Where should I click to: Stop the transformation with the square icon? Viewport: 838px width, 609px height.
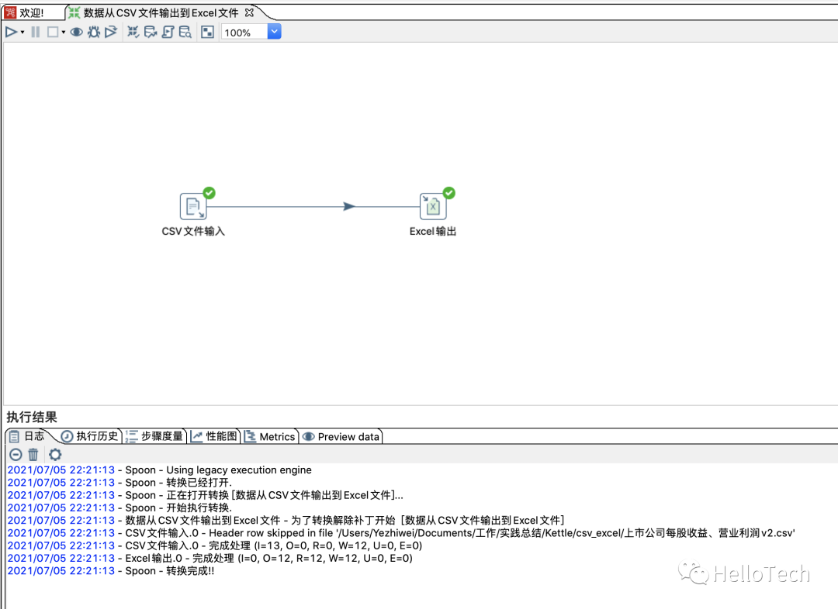[x=53, y=32]
